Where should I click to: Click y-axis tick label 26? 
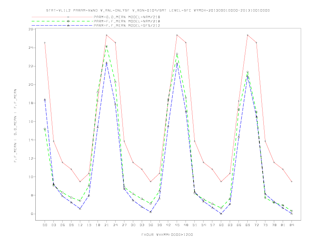(31, 29)
